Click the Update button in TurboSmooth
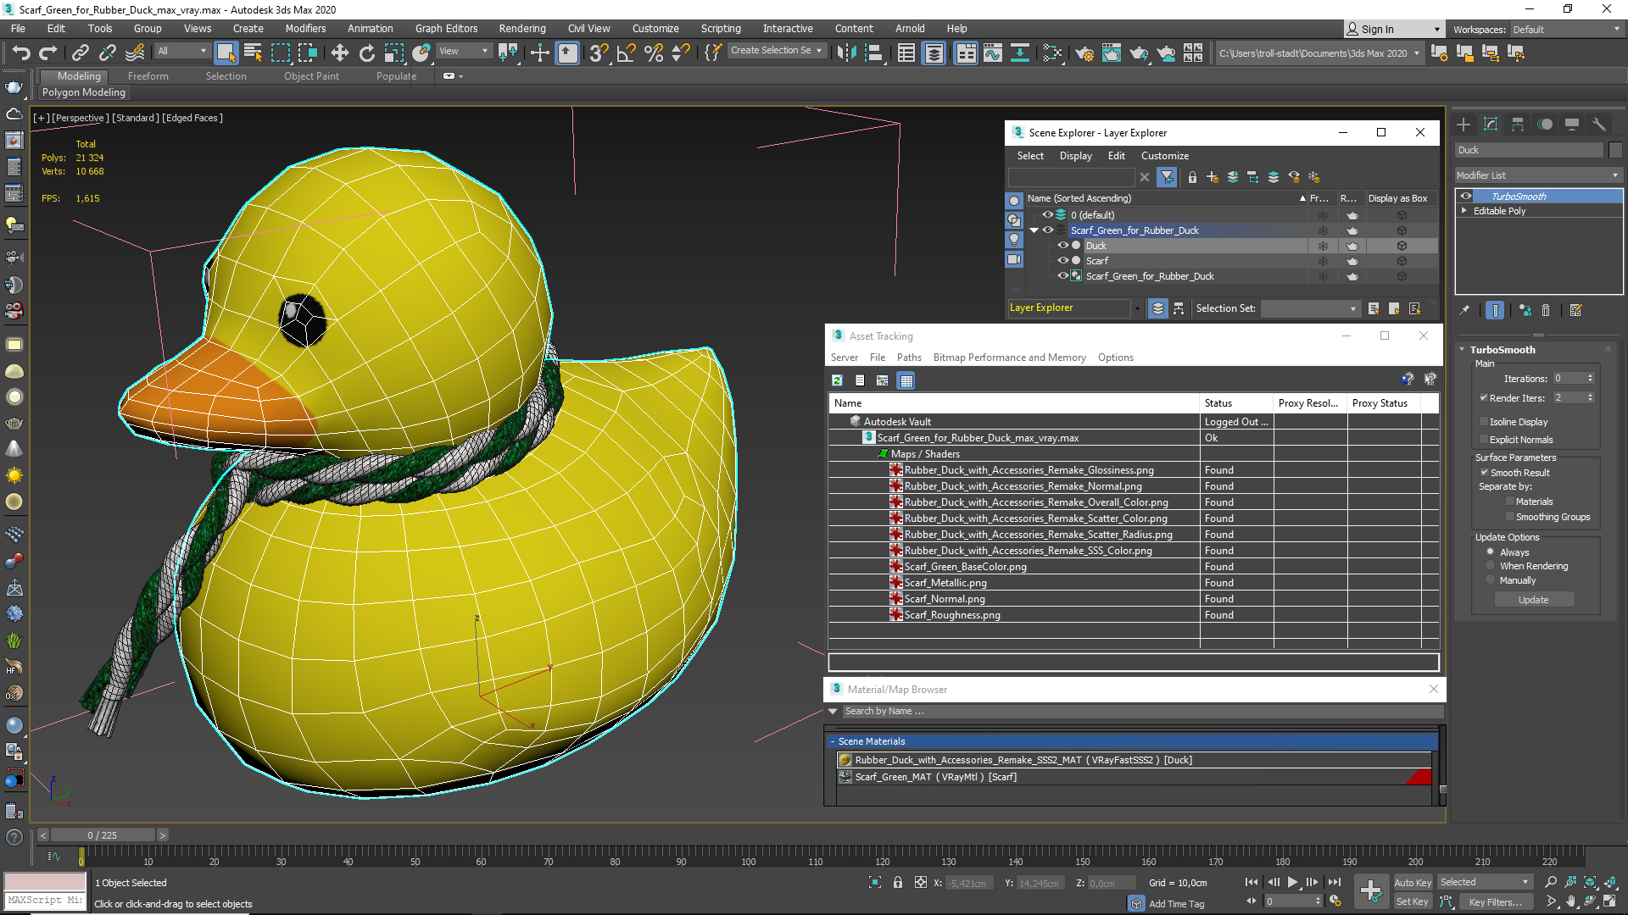The height and width of the screenshot is (915, 1628). [x=1533, y=600]
